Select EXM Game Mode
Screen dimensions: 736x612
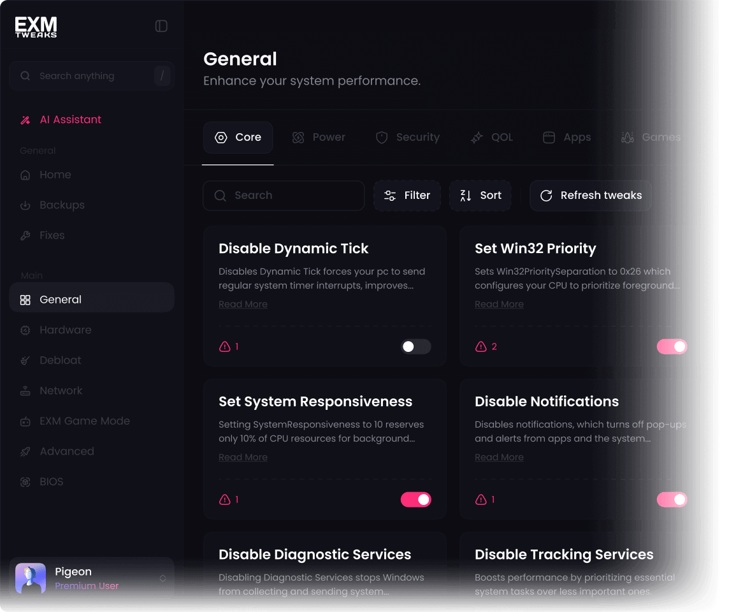[x=84, y=421]
